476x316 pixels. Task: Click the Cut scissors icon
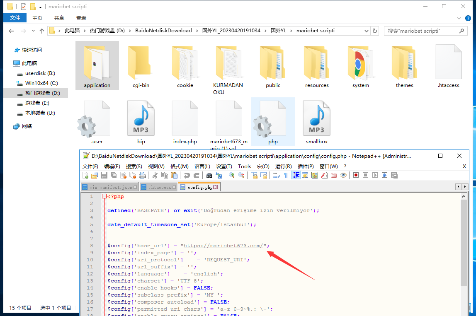tap(155, 175)
